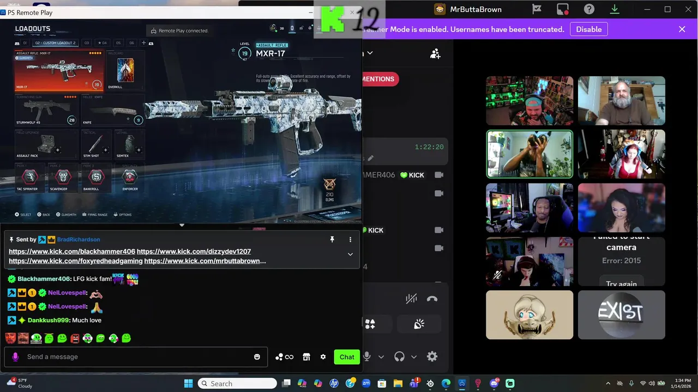698x392 pixels.
Task: Select the Tac Sprinter perk icon
Action: tap(30, 176)
